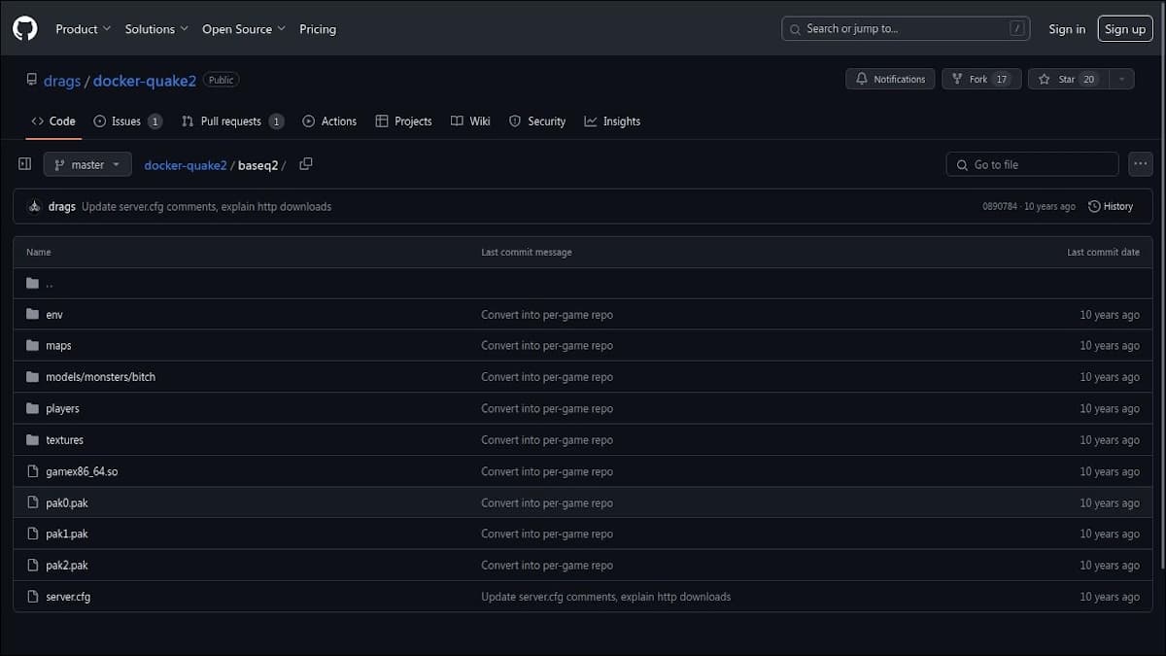Expand the Solutions menu
The width and height of the screenshot is (1166, 656).
(x=156, y=29)
